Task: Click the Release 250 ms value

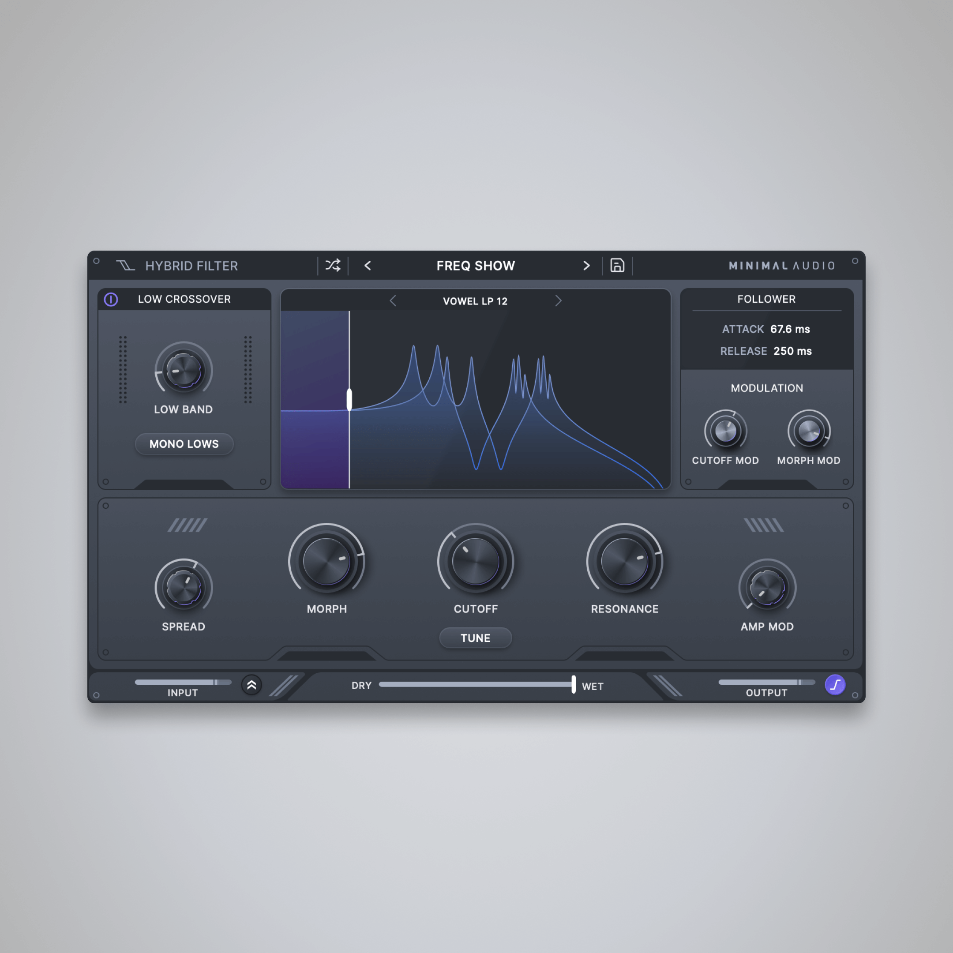Action: pyautogui.click(x=792, y=351)
